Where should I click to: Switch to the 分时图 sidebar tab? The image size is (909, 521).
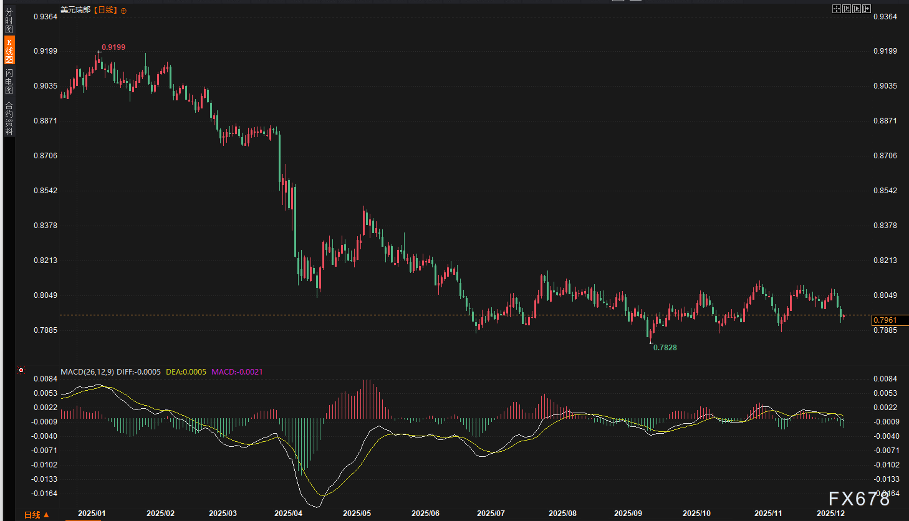9,21
